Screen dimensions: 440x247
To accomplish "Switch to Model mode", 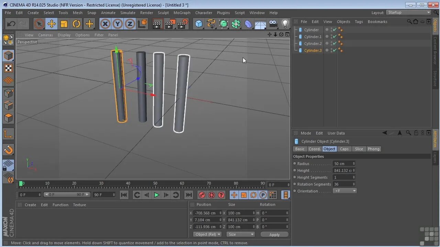I will click(x=8, y=56).
